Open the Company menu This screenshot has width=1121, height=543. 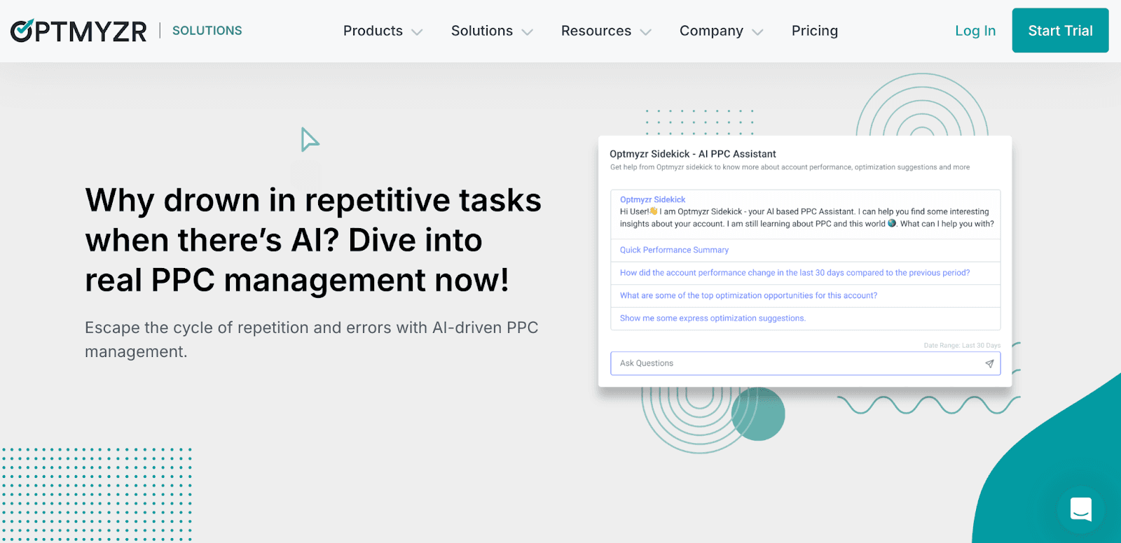pyautogui.click(x=710, y=31)
